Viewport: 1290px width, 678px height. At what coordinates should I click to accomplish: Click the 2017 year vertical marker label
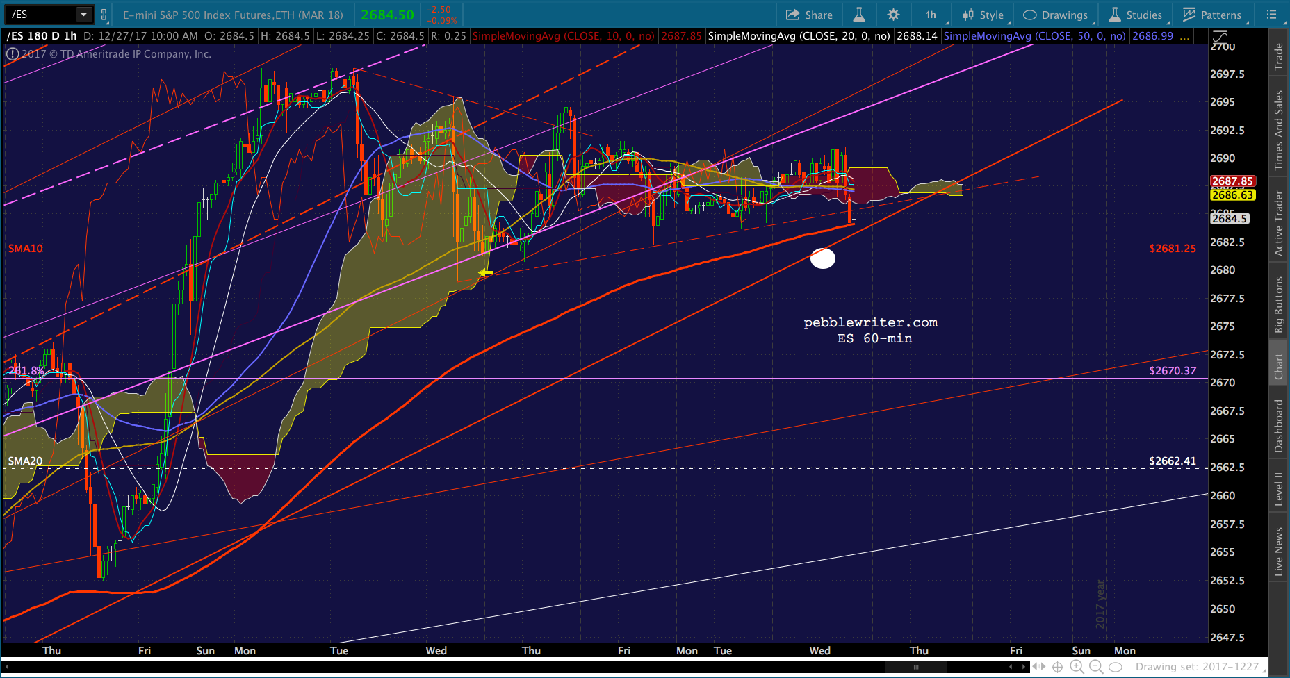point(1100,605)
